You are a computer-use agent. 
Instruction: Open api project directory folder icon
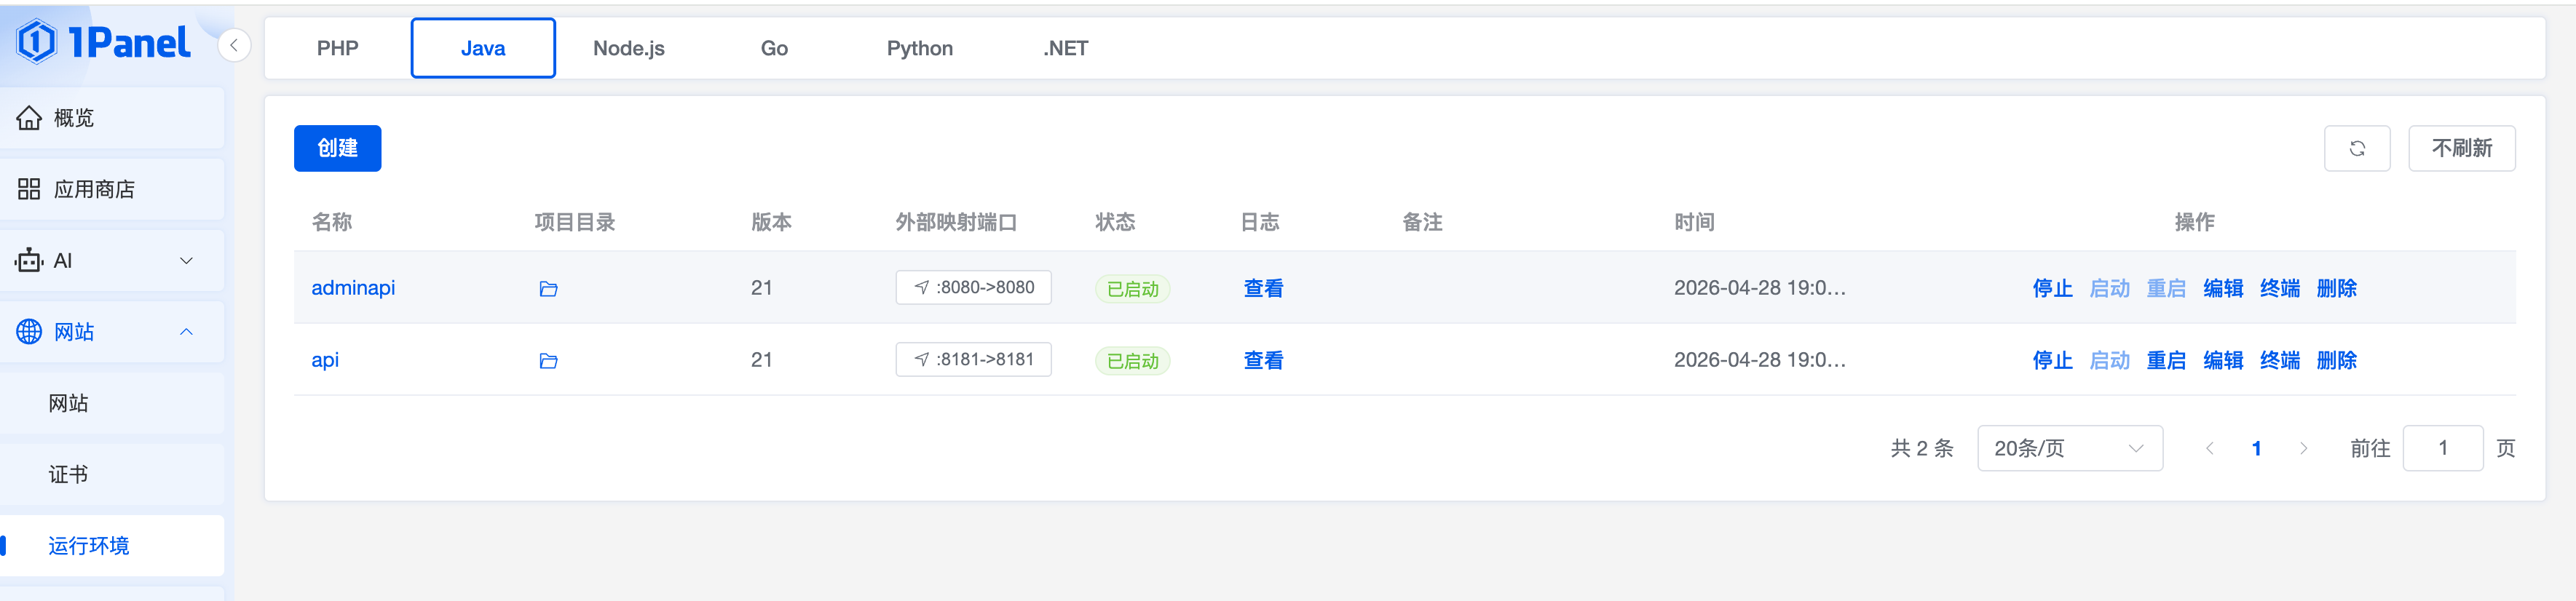click(x=548, y=361)
